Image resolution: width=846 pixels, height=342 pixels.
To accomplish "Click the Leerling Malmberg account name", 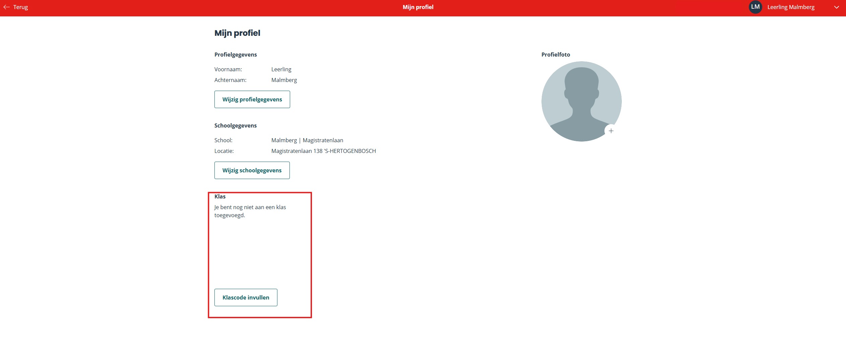I will 791,7.
